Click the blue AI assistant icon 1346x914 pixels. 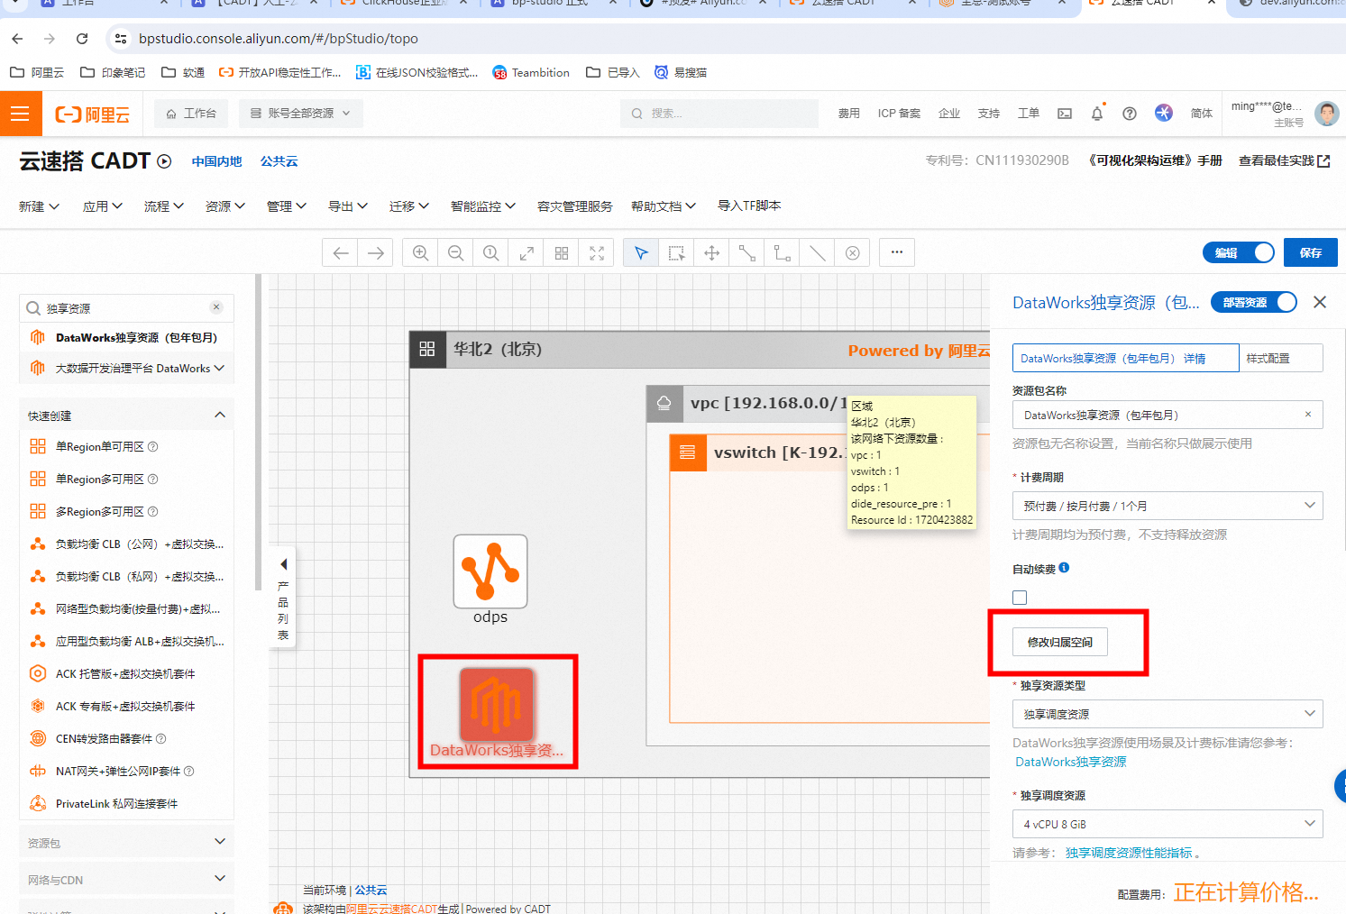pos(1164,113)
